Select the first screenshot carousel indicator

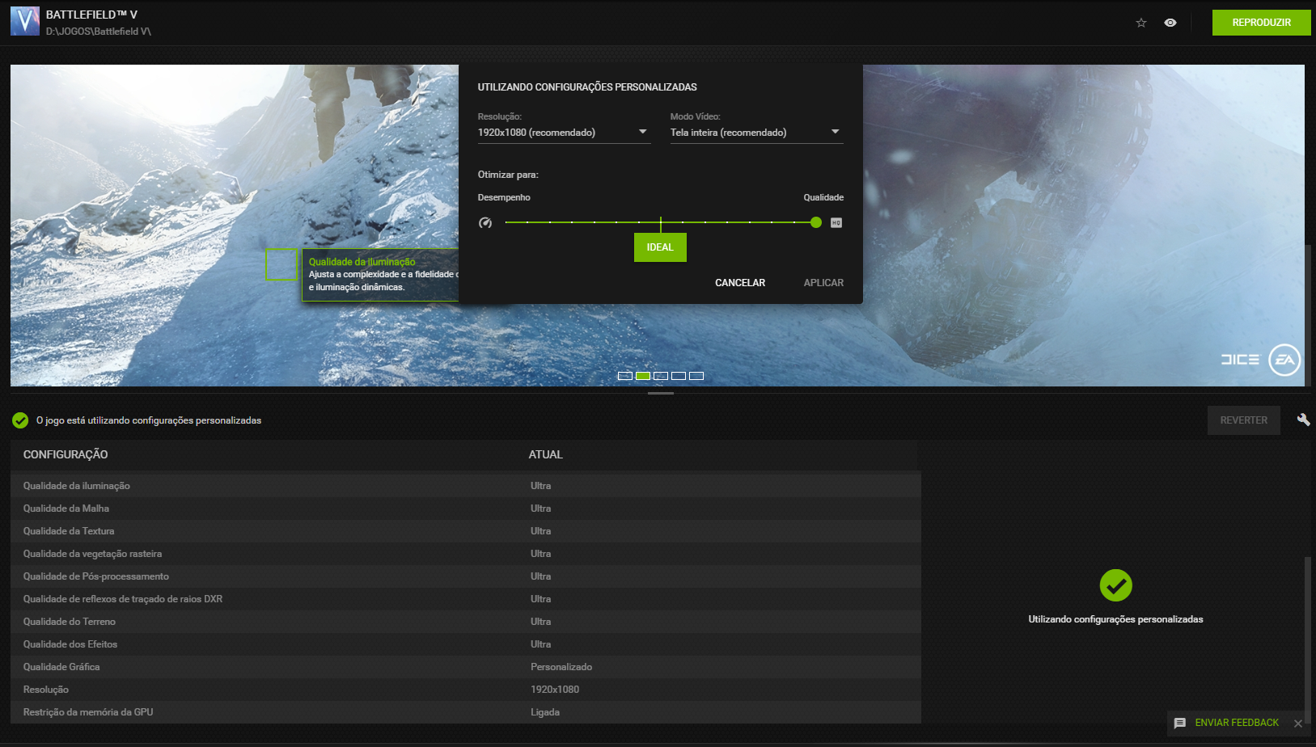click(625, 376)
